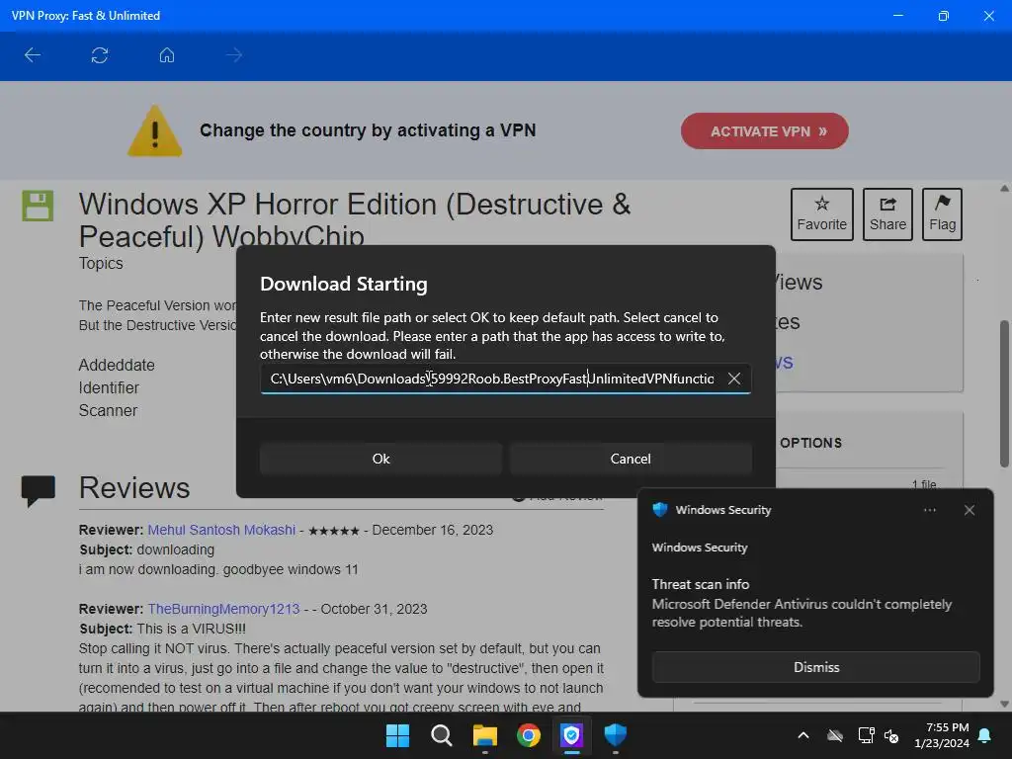This screenshot has width=1012, height=759.
Task: Click the "1 file" text in sidebar
Action: click(x=924, y=484)
